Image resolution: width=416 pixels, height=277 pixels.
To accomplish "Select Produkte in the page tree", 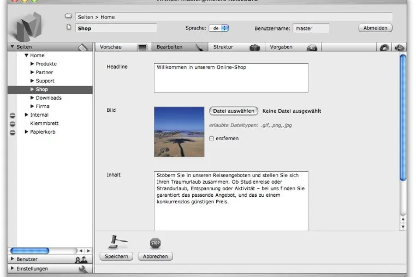I will [46, 64].
